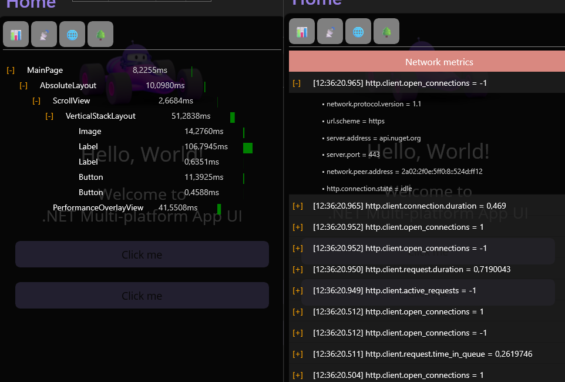Screen dimensions: 565x382
Task: Expand the http.client.request.time_in_queue entry
Action: click(x=298, y=354)
